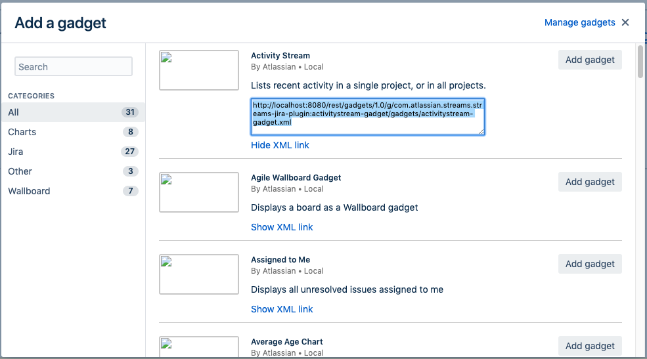
Task: Focus the gadget Search field
Action: (x=74, y=66)
